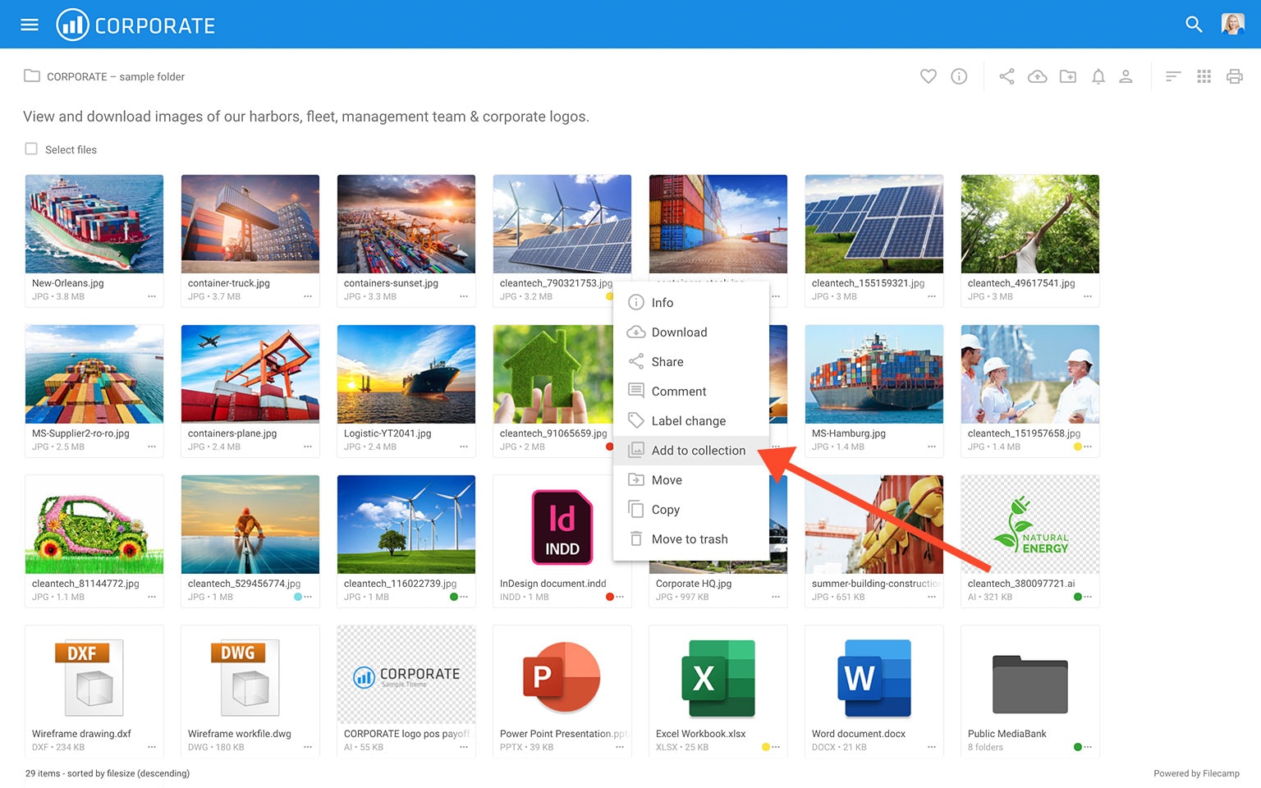Click green label dot on cleantech_116022739.jpg
1261x788 pixels.
coord(454,597)
